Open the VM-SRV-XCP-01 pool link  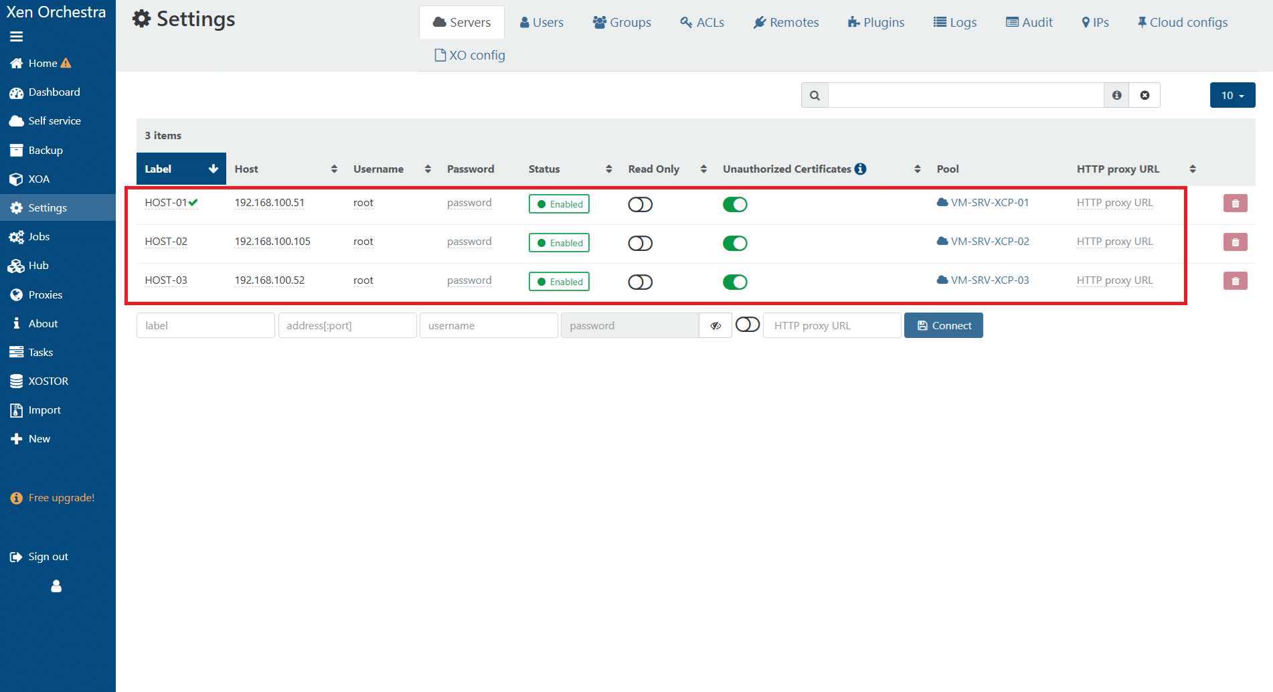coord(983,203)
